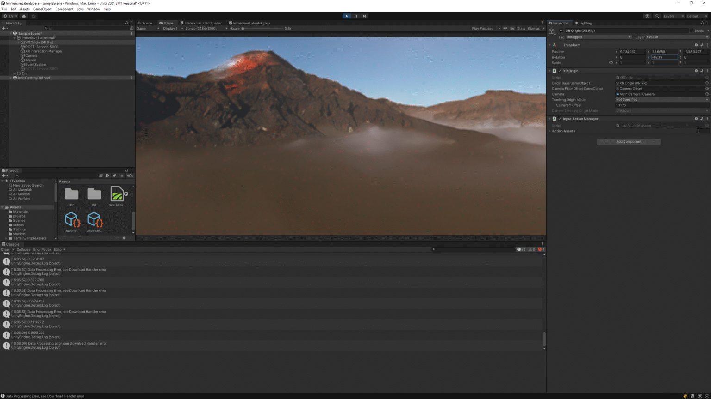Image resolution: width=711 pixels, height=399 pixels.
Task: Start Play mode with the Play button
Action: tap(347, 16)
